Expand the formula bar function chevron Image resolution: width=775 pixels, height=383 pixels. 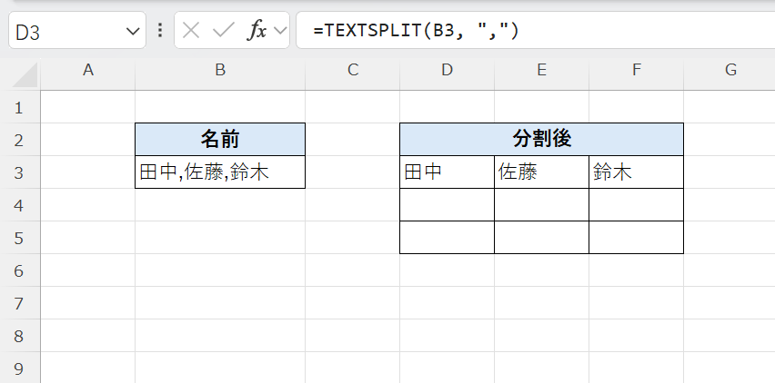click(x=280, y=32)
